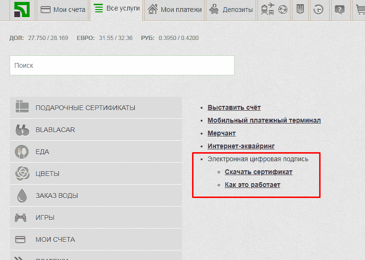This screenshot has height=260, width=365.
Task: Switch to the Мои платежи tab
Action: [174, 10]
